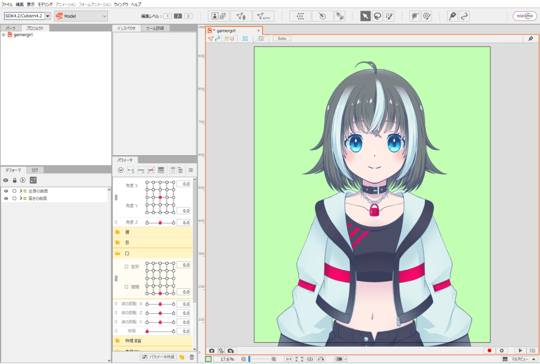Click the nizima logo button

coord(524,16)
